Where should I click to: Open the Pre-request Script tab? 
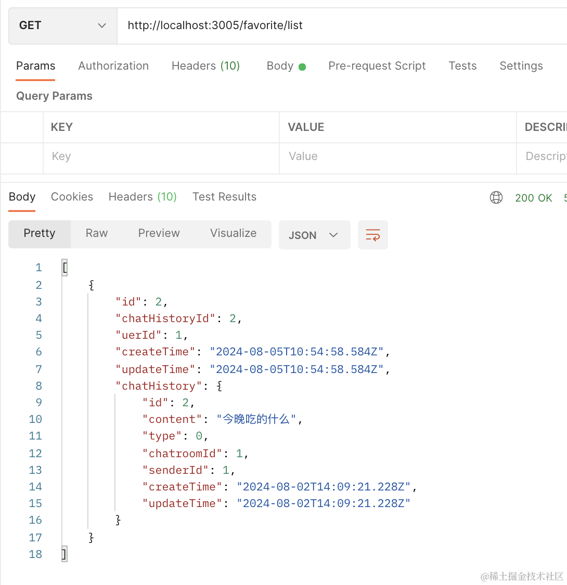tap(377, 66)
